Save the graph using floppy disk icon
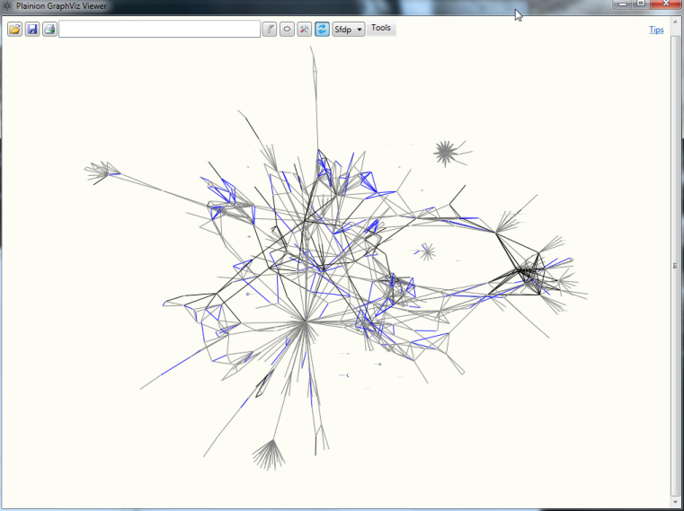The width and height of the screenshot is (684, 511). pos(32,30)
